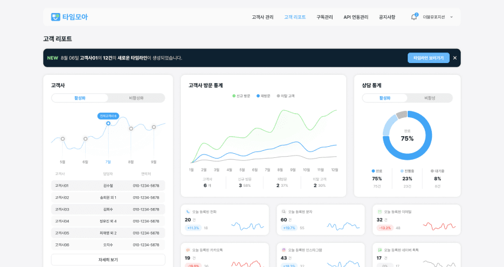504x267 pixels.
Task: Expand the 더블유포지션 account dropdown
Action: click(x=451, y=17)
